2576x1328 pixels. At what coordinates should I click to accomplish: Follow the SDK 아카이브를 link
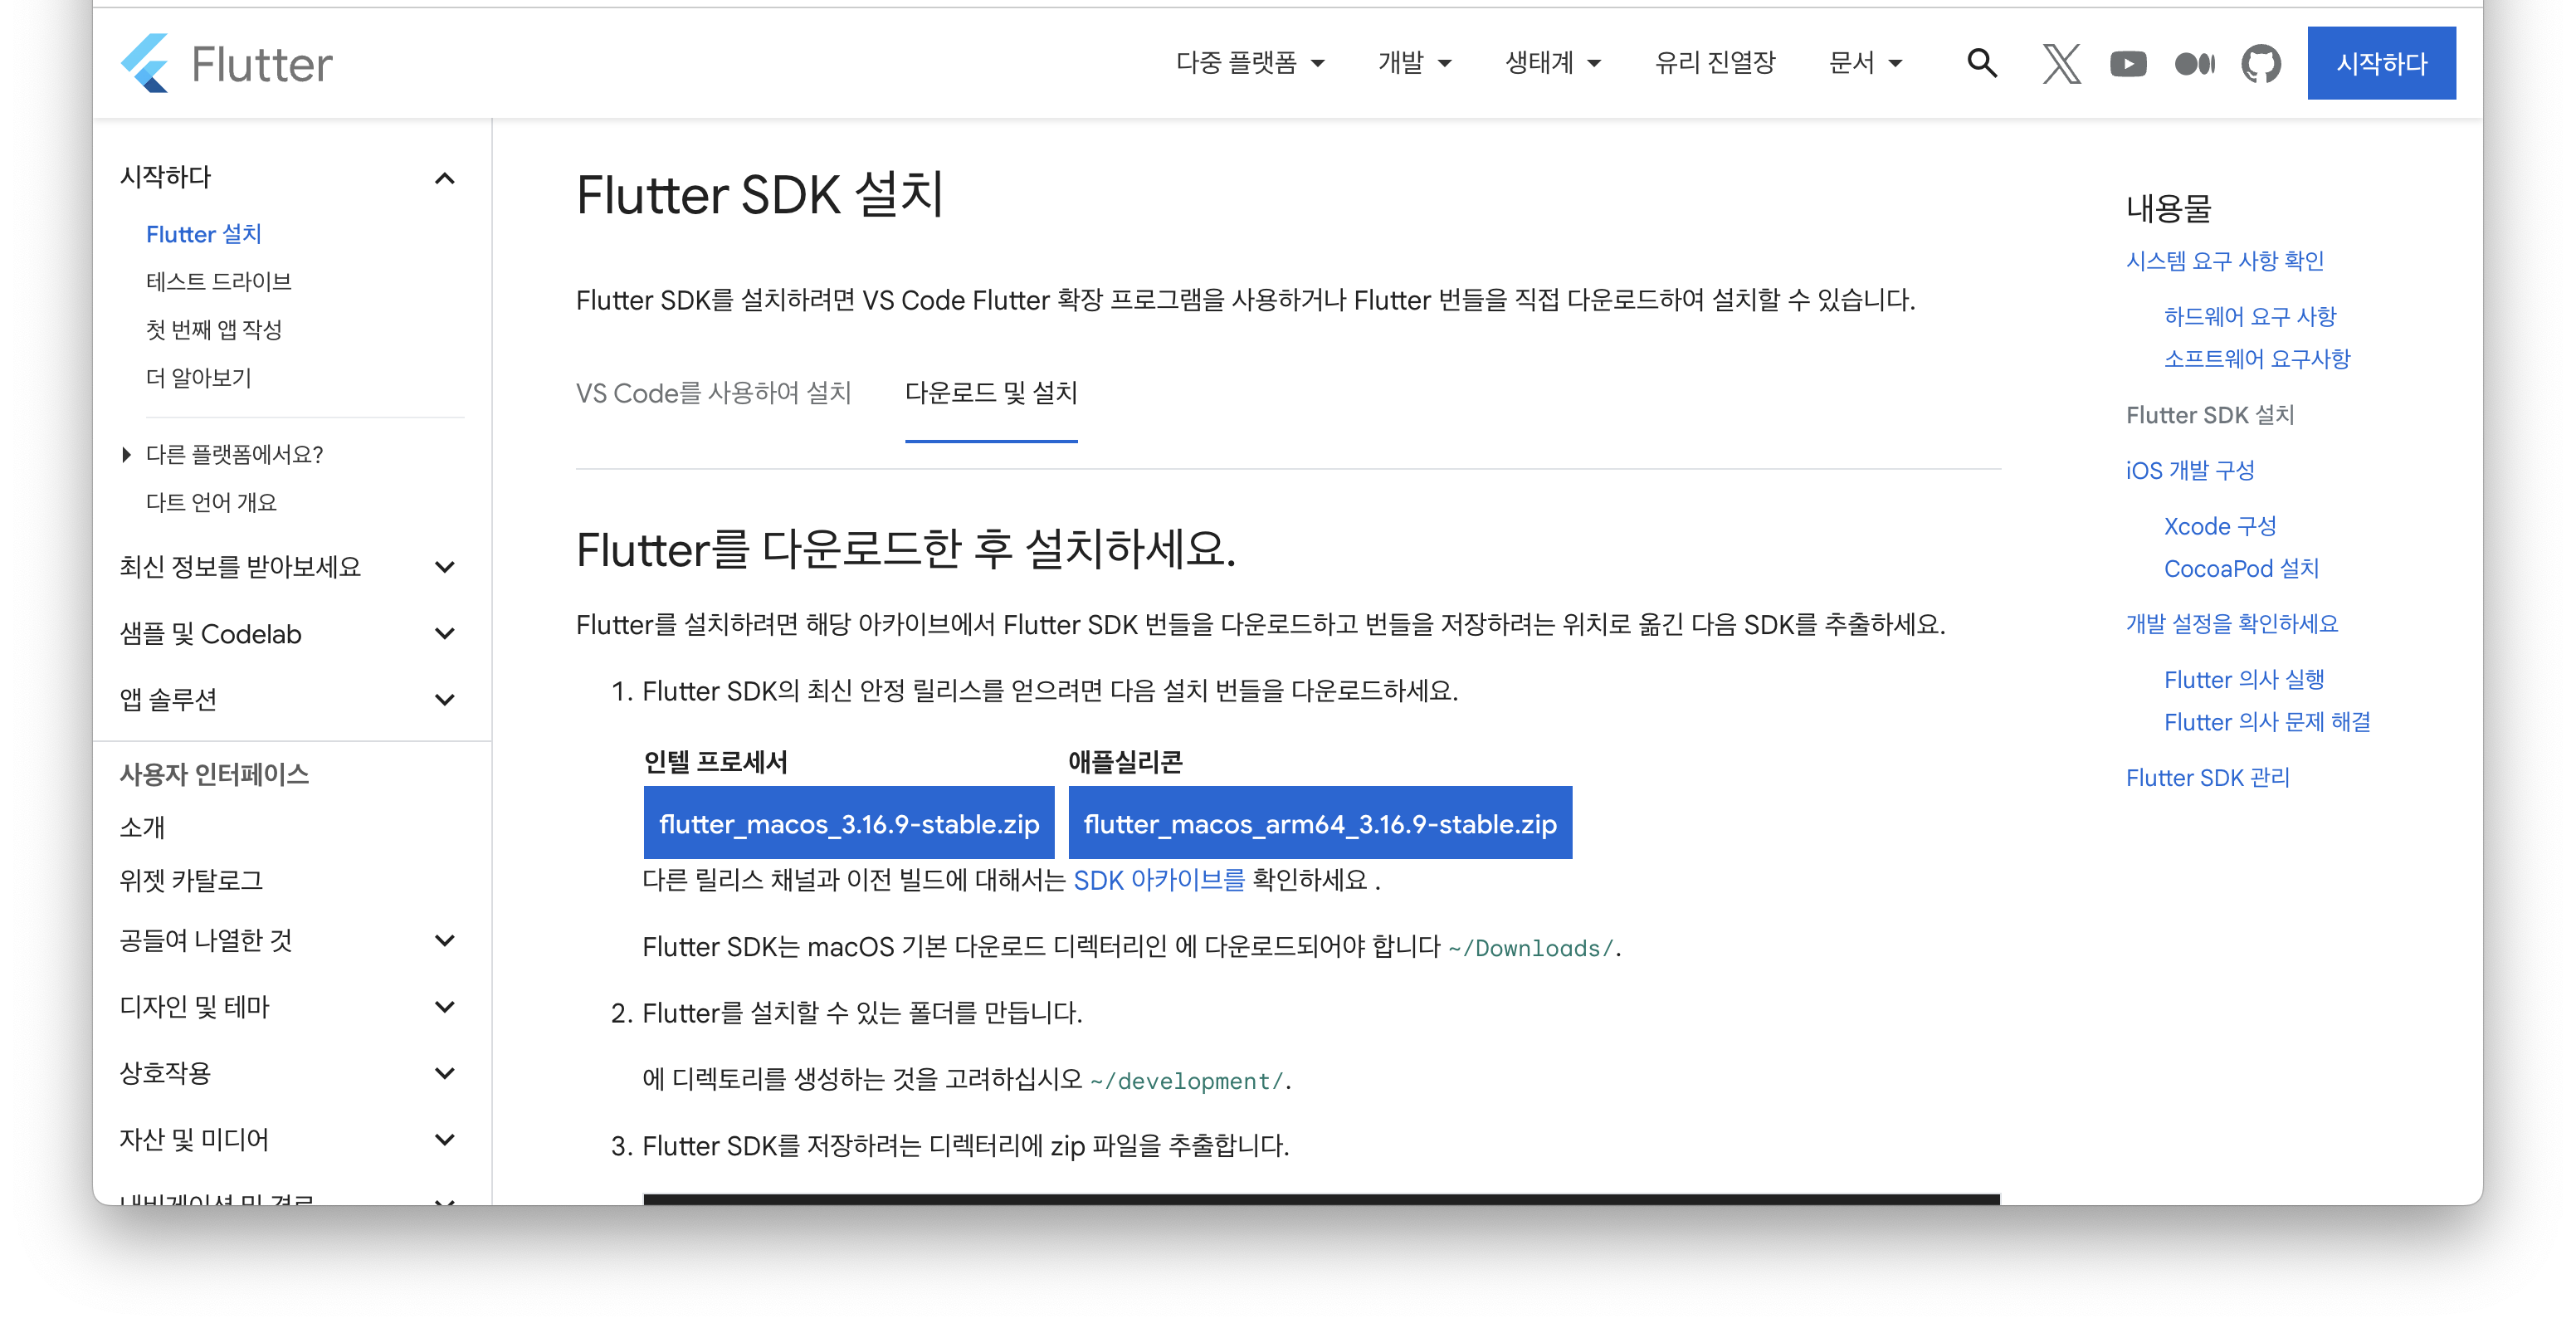tap(1158, 880)
